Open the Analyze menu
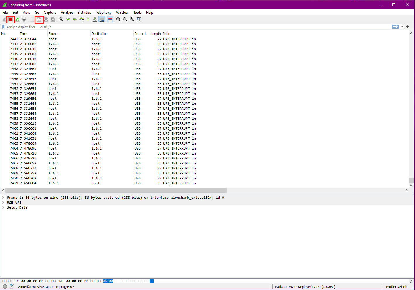 (x=67, y=13)
